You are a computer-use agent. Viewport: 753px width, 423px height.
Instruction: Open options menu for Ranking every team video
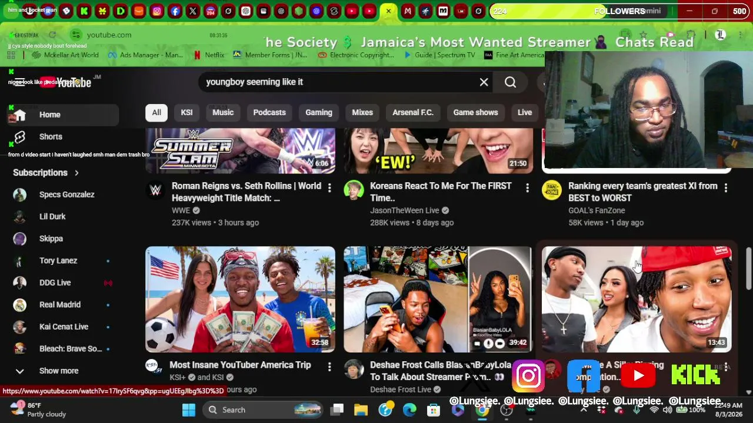coord(725,188)
